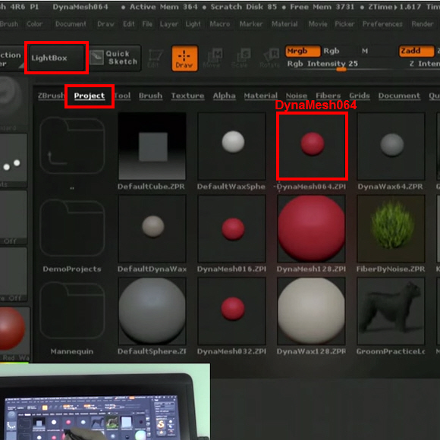This screenshot has height=440, width=440.
Task: Switch to the Alpha tab in LightBox
Action: tap(224, 96)
